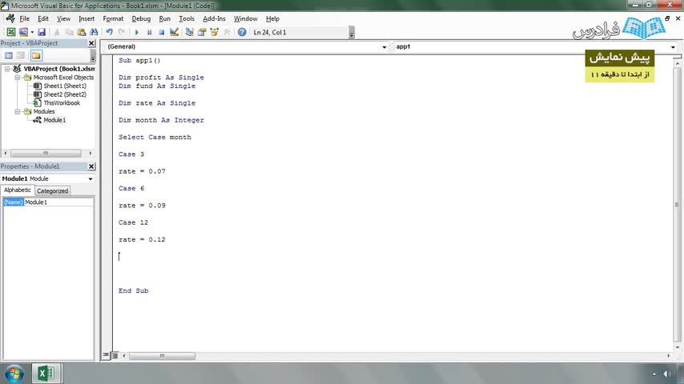
Task: Open Project Explorer toolbar icon
Action: (x=189, y=32)
